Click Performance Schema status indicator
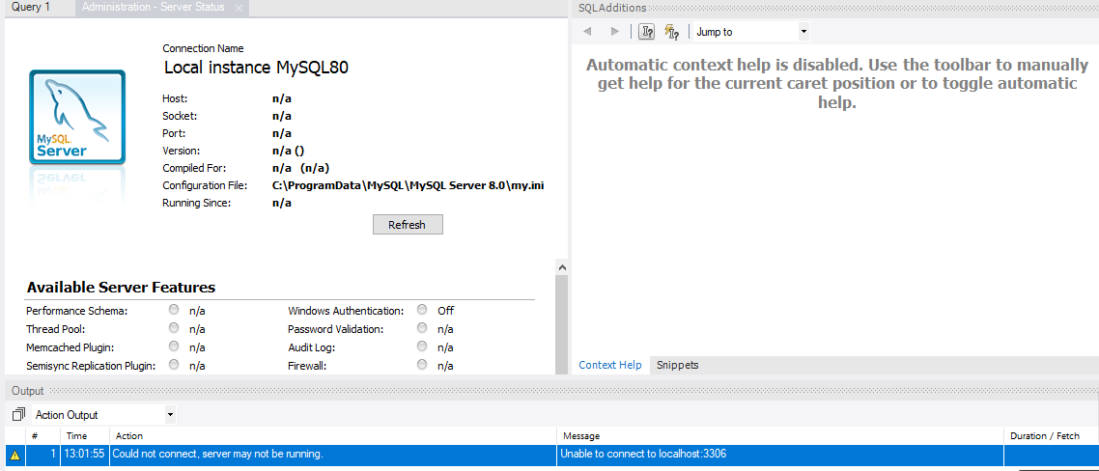1099x471 pixels. click(174, 310)
